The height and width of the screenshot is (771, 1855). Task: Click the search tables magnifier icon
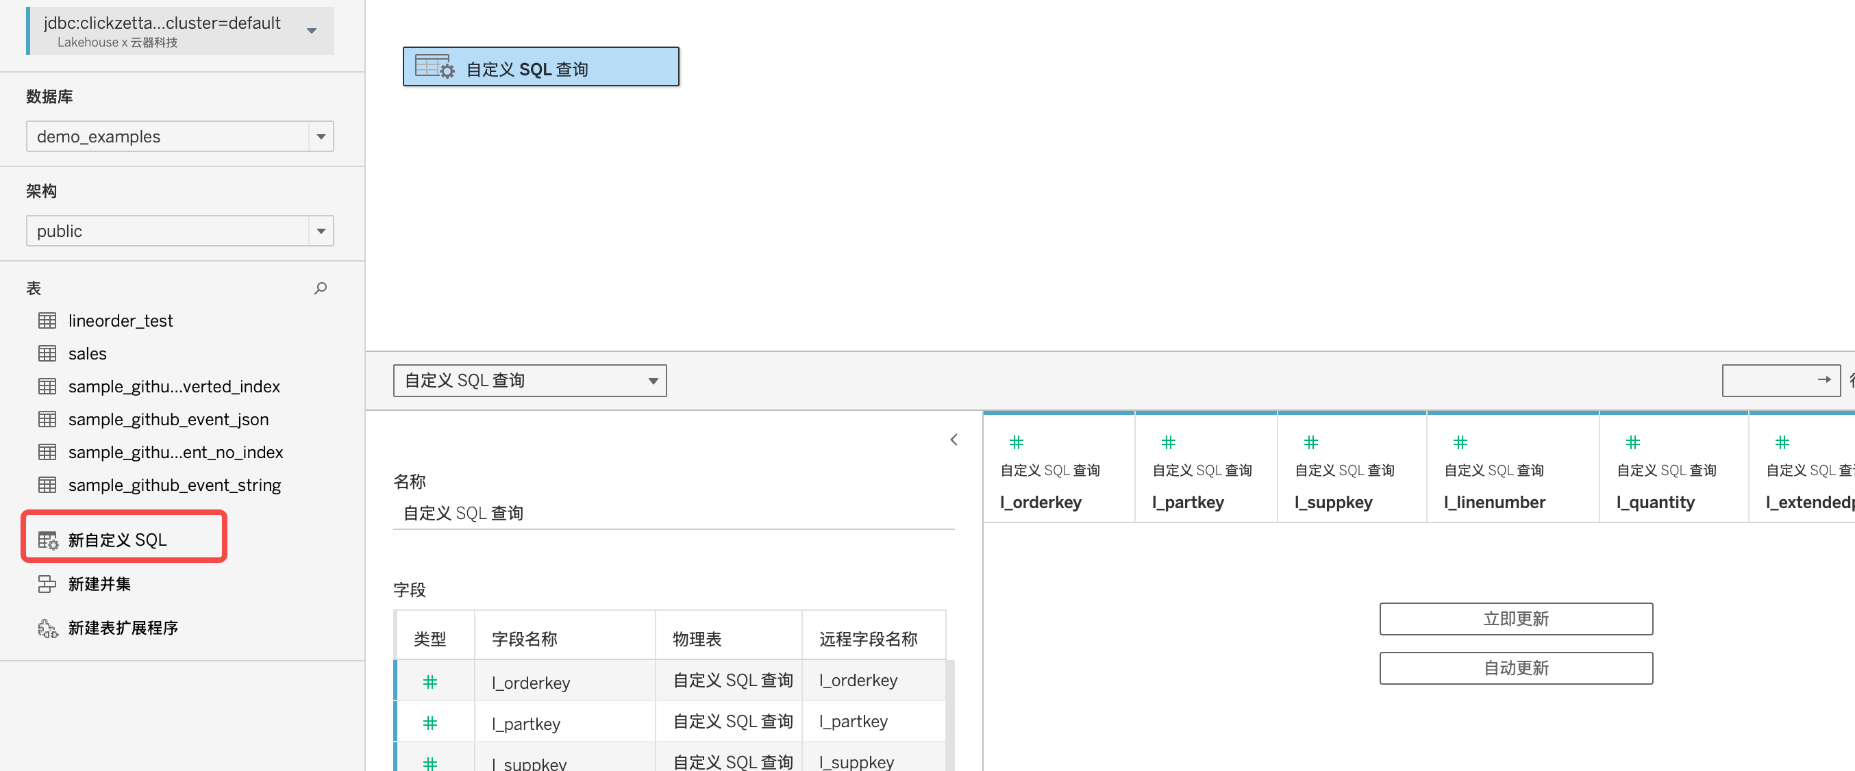click(x=321, y=288)
